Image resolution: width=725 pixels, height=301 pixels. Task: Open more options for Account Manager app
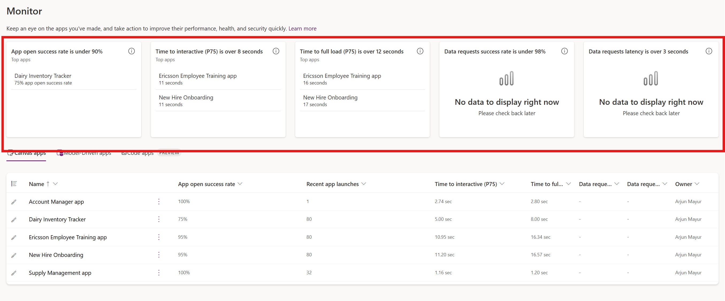[x=159, y=201]
